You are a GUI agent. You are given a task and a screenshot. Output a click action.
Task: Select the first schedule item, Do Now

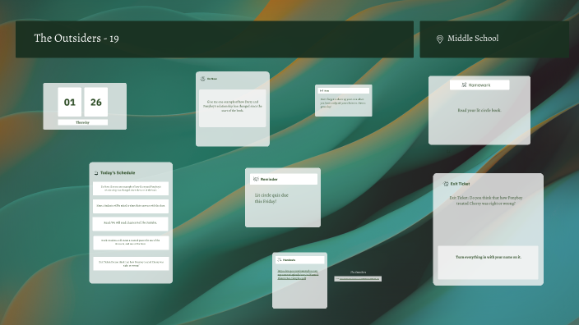click(x=131, y=188)
